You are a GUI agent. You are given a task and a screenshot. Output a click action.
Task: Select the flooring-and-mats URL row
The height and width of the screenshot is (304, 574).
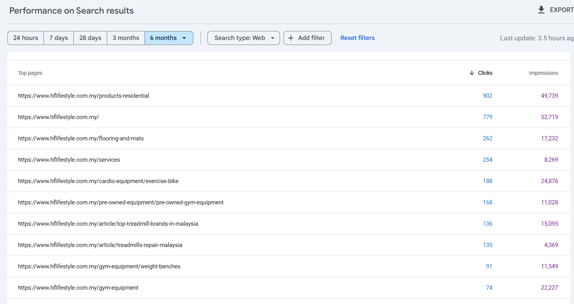click(81, 138)
